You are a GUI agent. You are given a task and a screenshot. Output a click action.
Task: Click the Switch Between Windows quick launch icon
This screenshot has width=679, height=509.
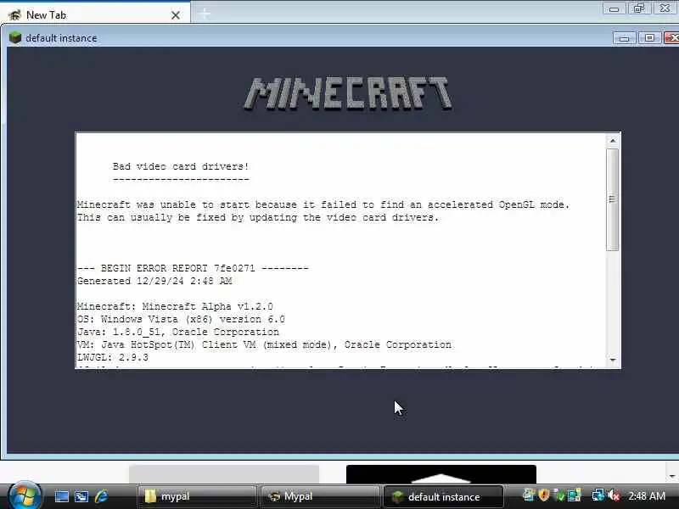[81, 496]
